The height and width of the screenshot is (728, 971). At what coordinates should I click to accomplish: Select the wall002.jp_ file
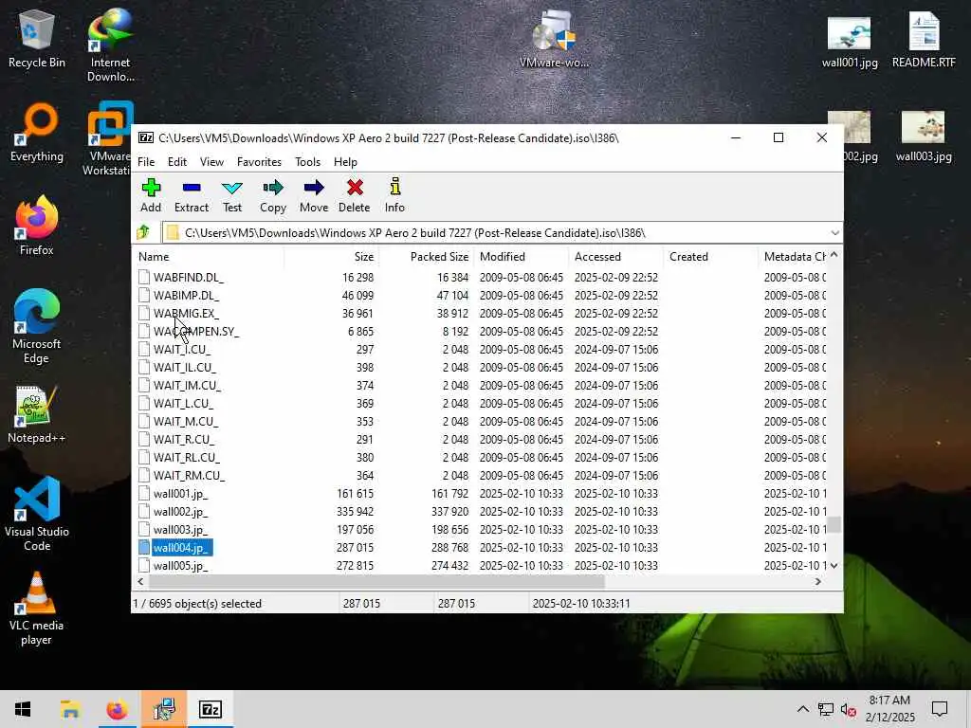click(x=180, y=512)
